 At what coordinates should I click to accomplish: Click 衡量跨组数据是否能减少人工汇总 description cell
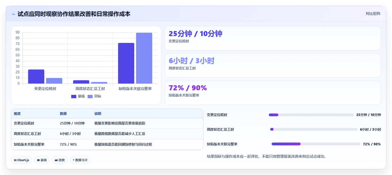120,134
